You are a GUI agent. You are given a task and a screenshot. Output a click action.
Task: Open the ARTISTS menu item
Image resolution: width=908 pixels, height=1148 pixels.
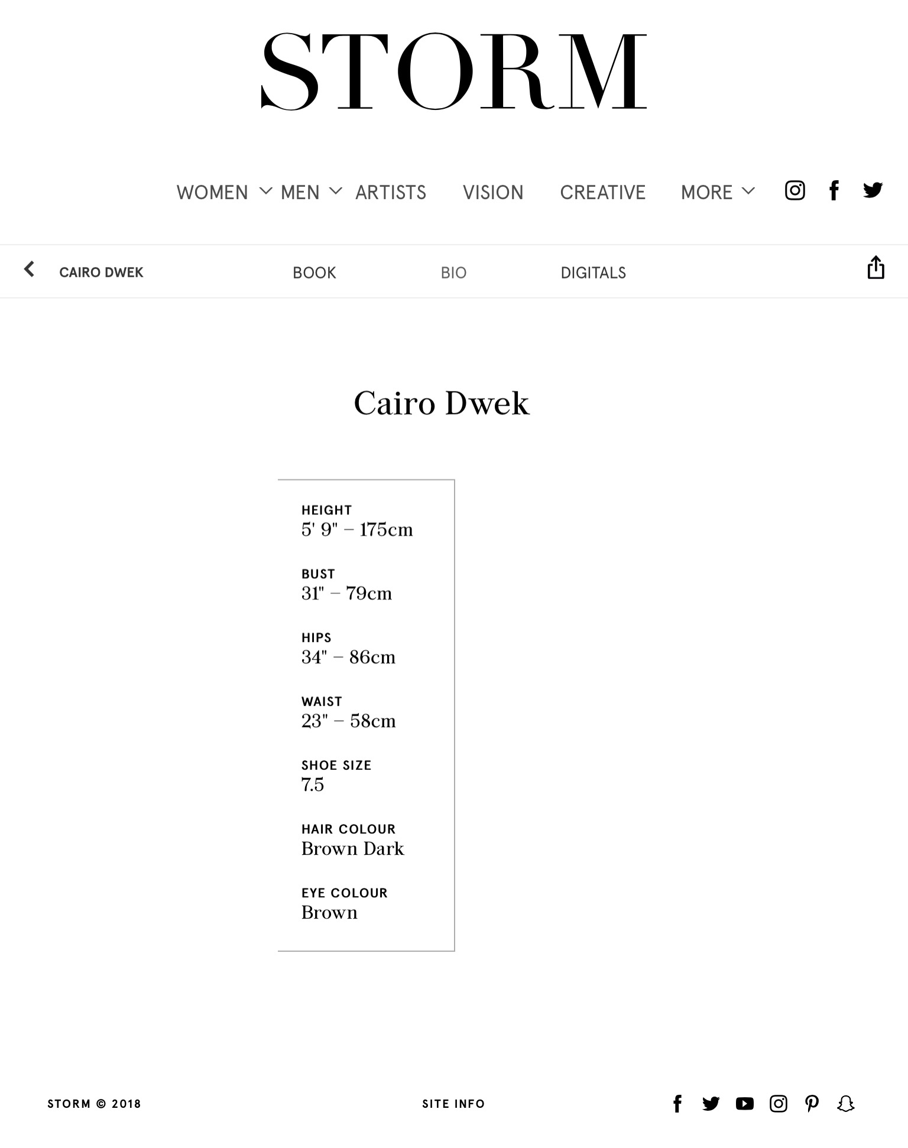(x=391, y=193)
